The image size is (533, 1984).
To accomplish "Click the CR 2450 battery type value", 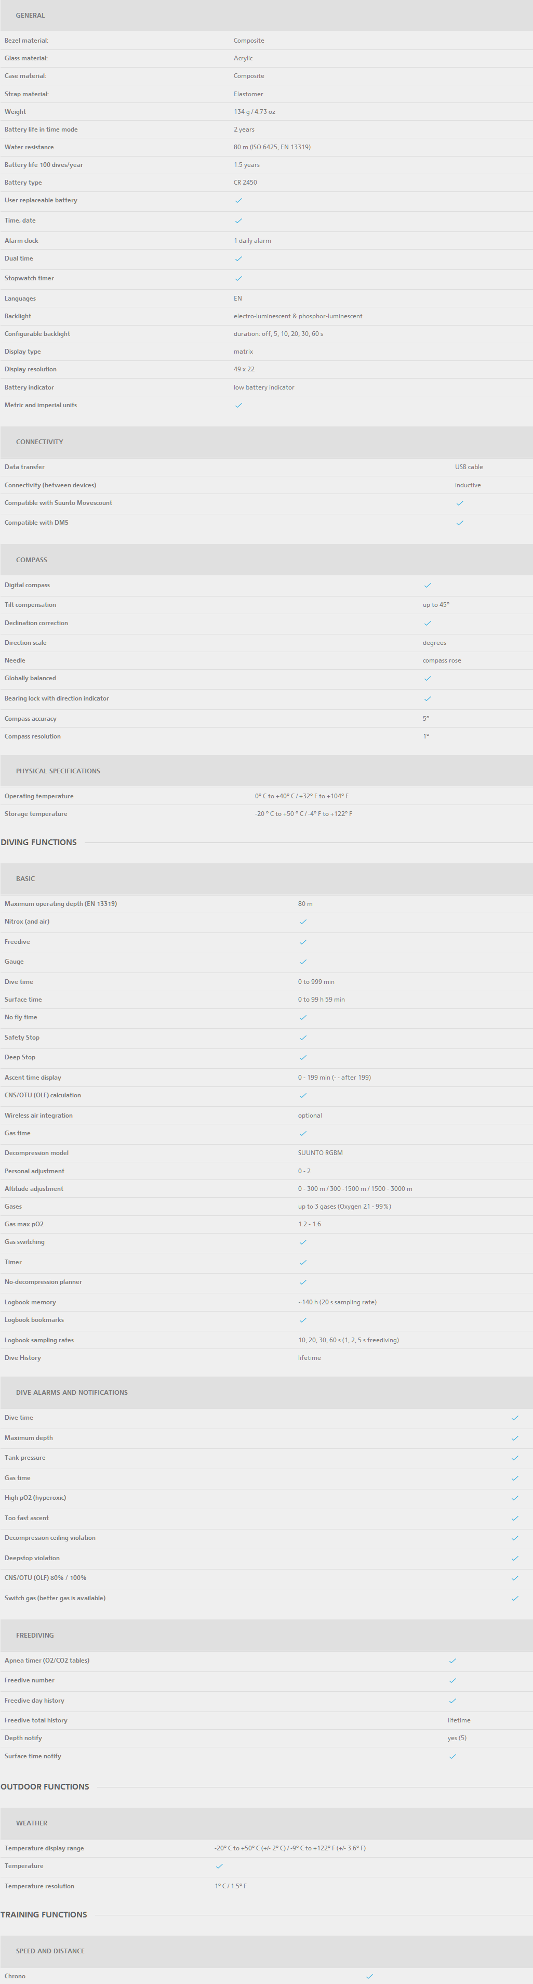I will [x=245, y=183].
